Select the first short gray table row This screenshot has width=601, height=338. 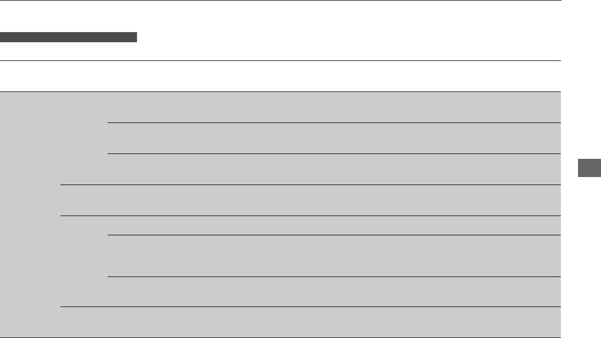click(334, 107)
